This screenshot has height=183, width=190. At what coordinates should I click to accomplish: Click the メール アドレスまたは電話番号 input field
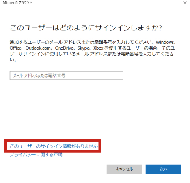(x=67, y=76)
